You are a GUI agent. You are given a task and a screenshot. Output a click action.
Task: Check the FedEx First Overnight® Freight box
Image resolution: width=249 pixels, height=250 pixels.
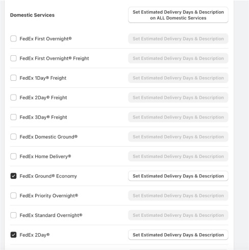(13, 58)
